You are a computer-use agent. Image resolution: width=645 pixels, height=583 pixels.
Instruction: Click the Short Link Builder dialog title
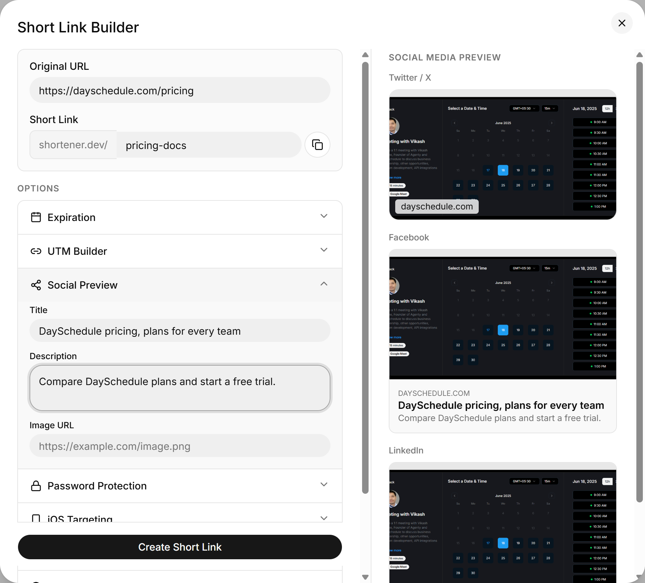point(78,27)
